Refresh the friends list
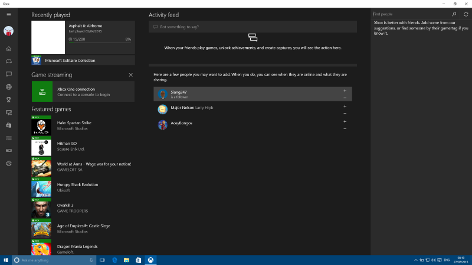 tap(466, 14)
